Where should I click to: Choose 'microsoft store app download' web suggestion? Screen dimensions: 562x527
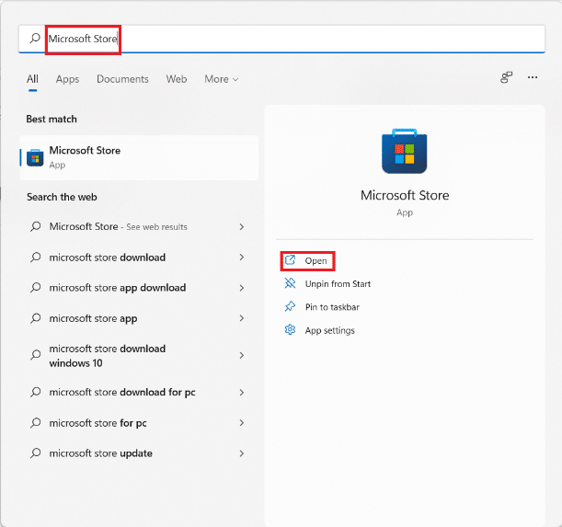point(118,288)
